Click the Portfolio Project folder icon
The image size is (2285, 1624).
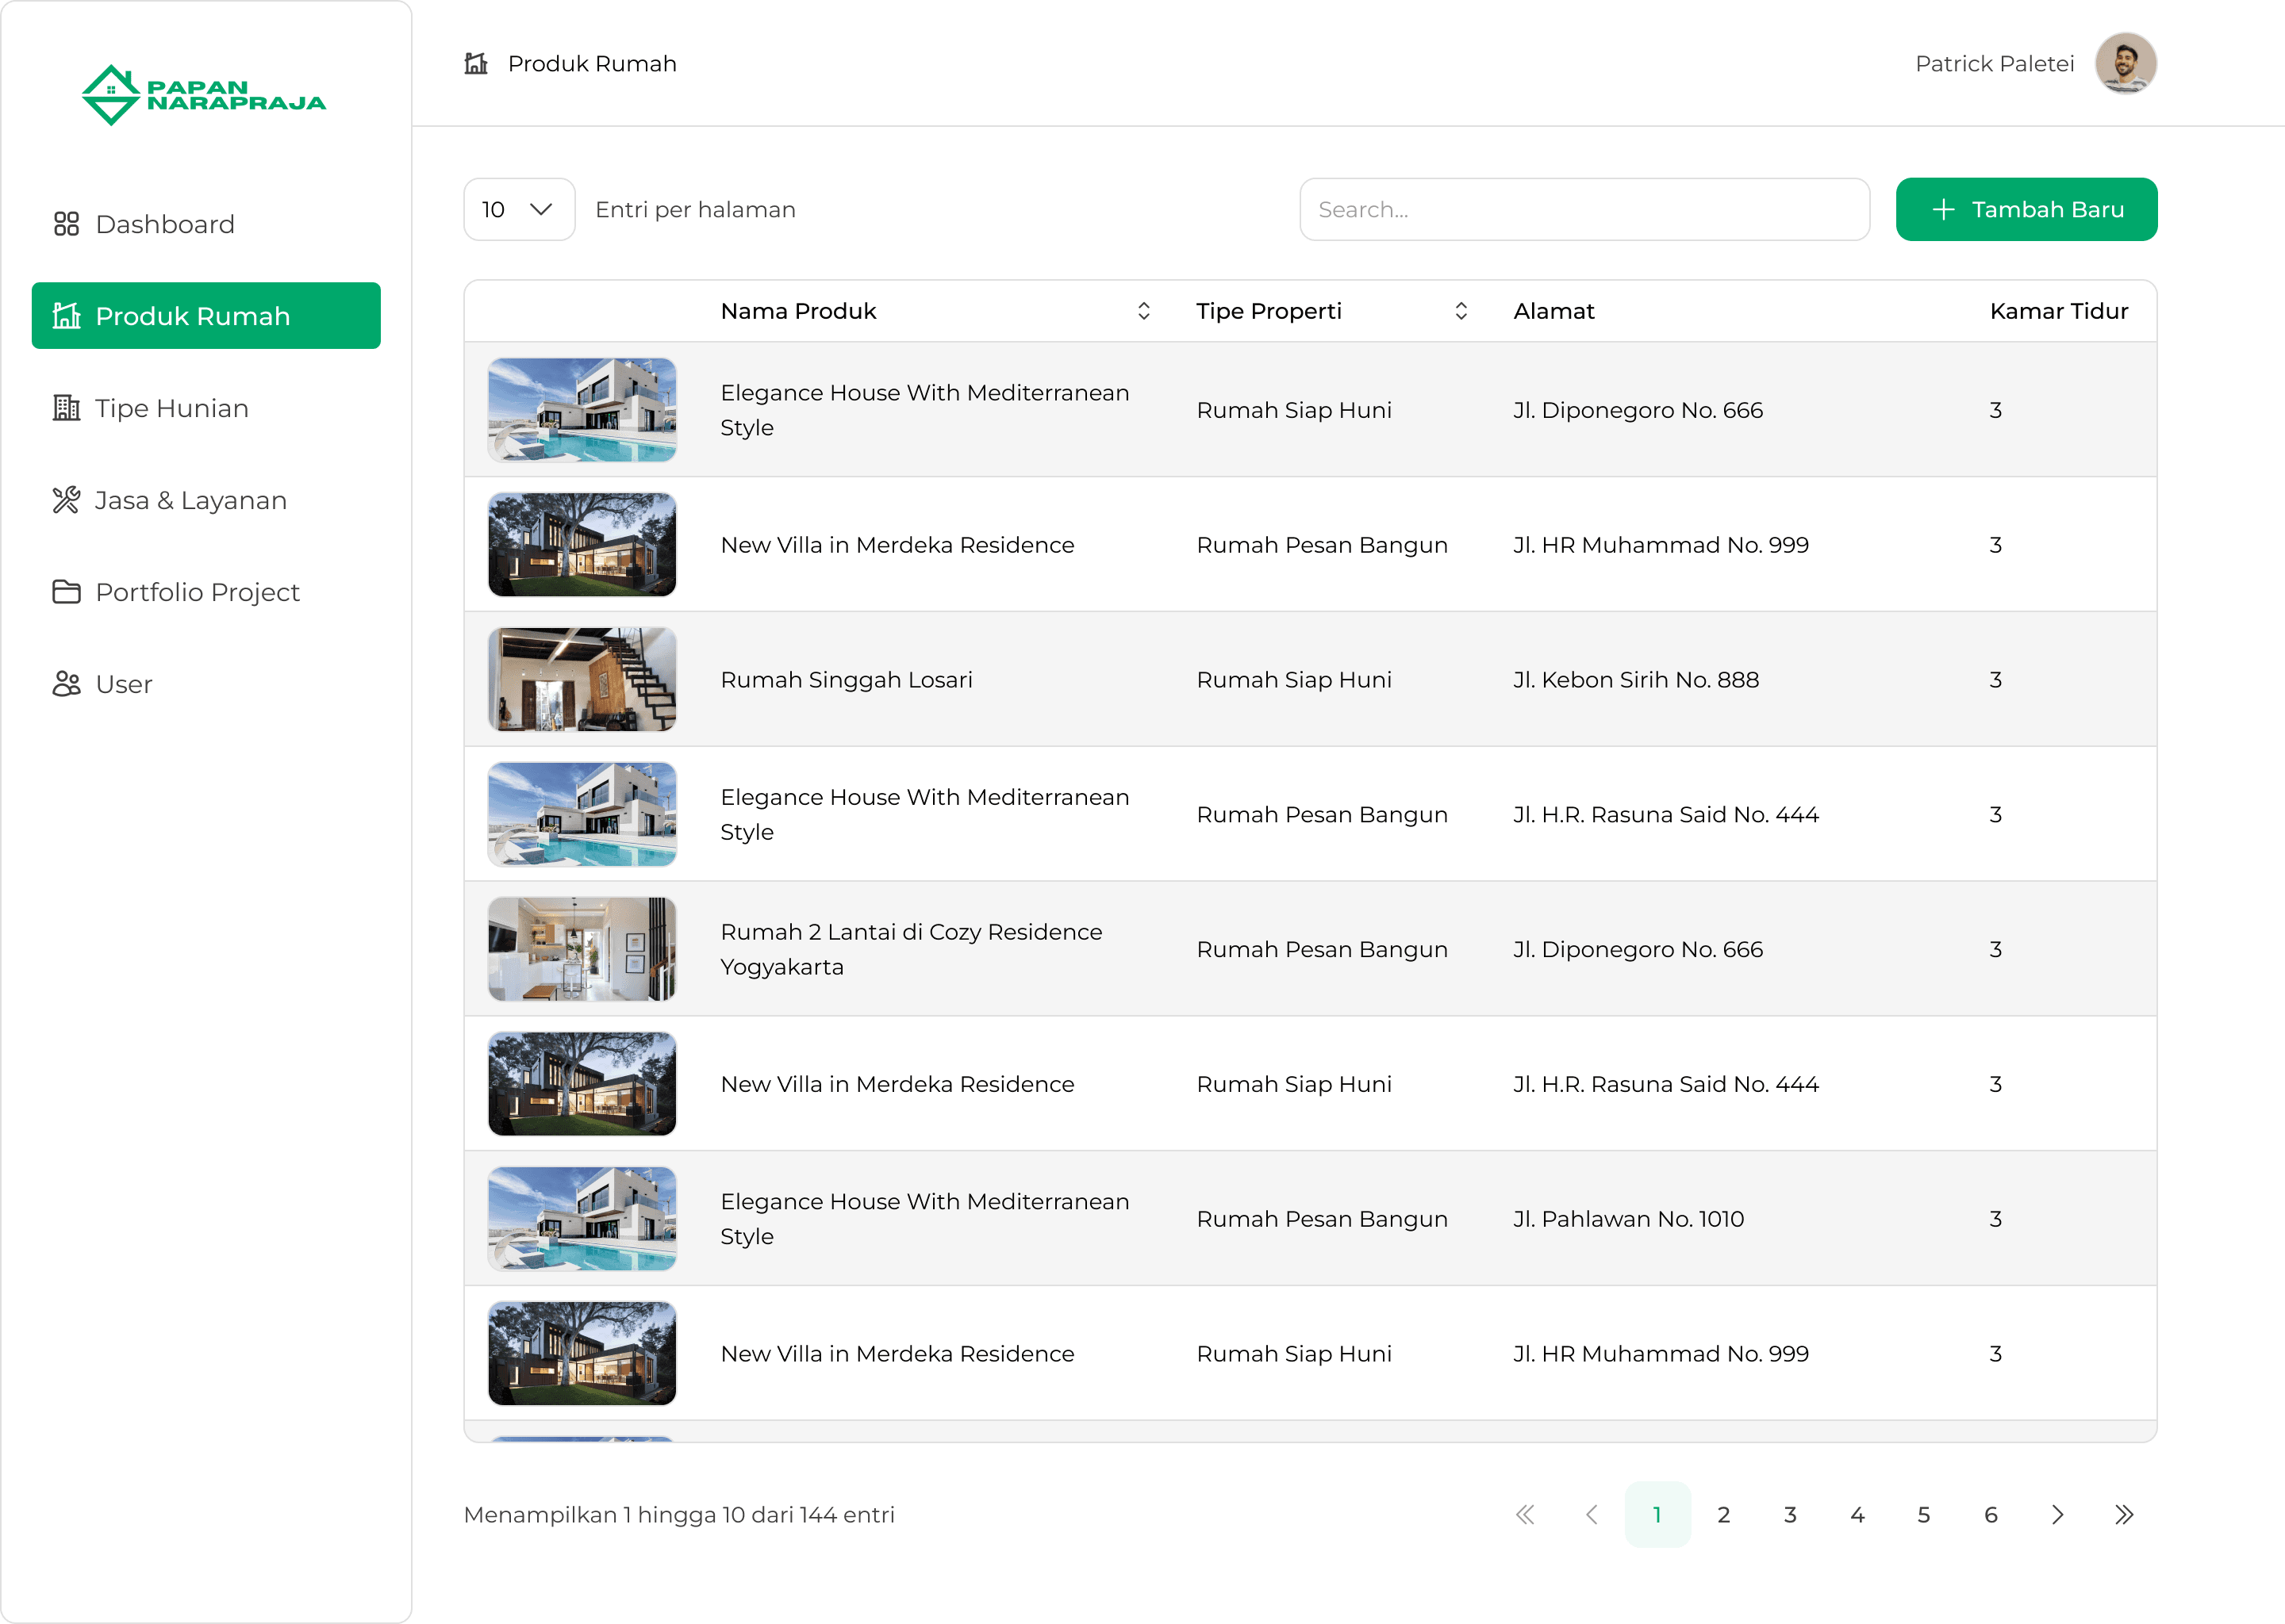coord(66,592)
